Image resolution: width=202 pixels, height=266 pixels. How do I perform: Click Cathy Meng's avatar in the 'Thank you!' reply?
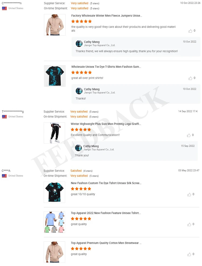(78, 148)
